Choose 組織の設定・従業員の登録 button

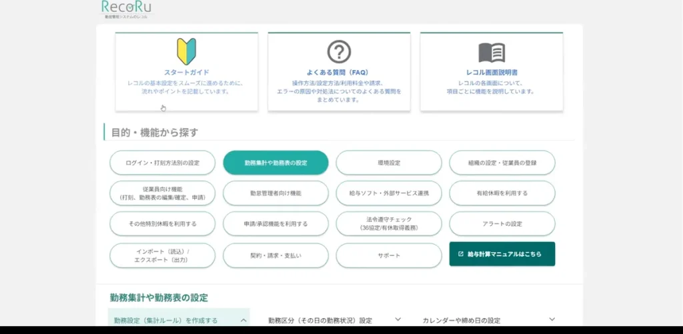502,163
